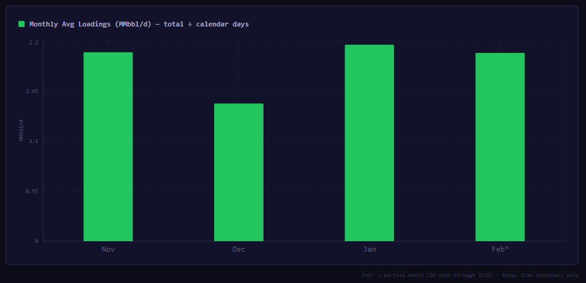Click the 1.65 y-axis tick label
586x283 pixels.
31,91
